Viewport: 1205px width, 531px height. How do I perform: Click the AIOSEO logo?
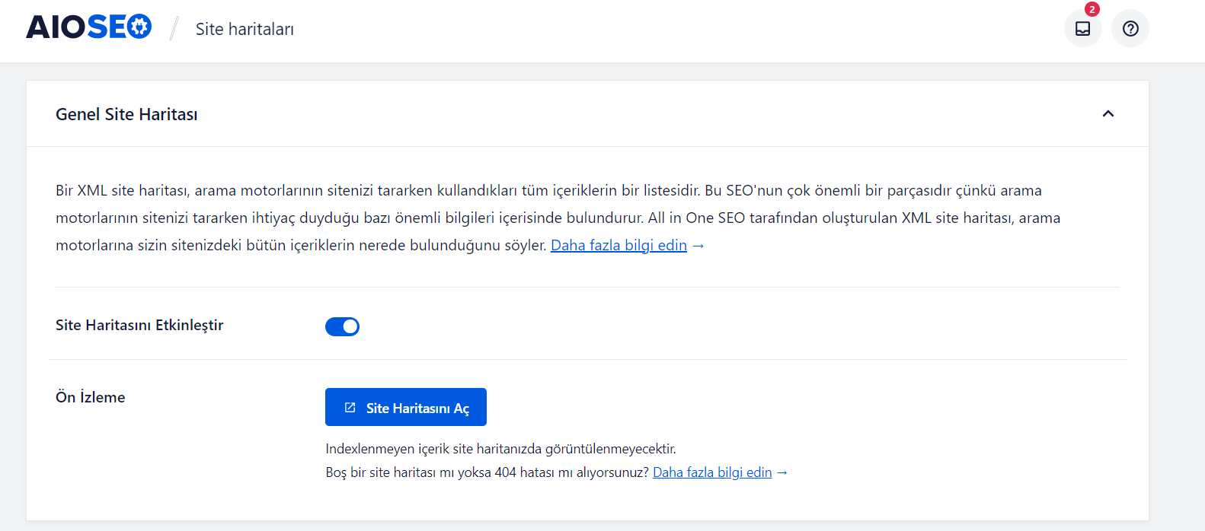point(88,27)
